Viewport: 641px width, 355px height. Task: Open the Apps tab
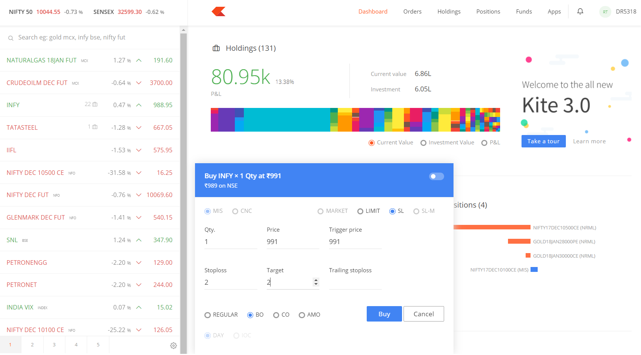pos(554,12)
